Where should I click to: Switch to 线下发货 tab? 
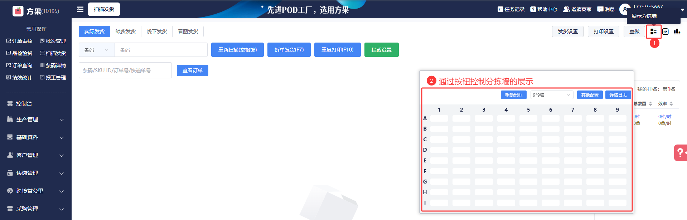coord(157,31)
